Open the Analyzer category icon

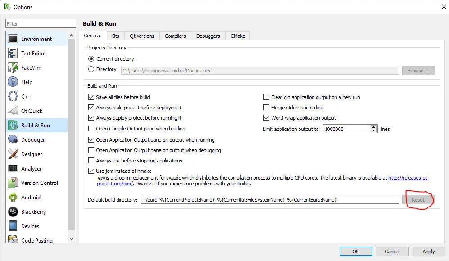tap(13, 169)
